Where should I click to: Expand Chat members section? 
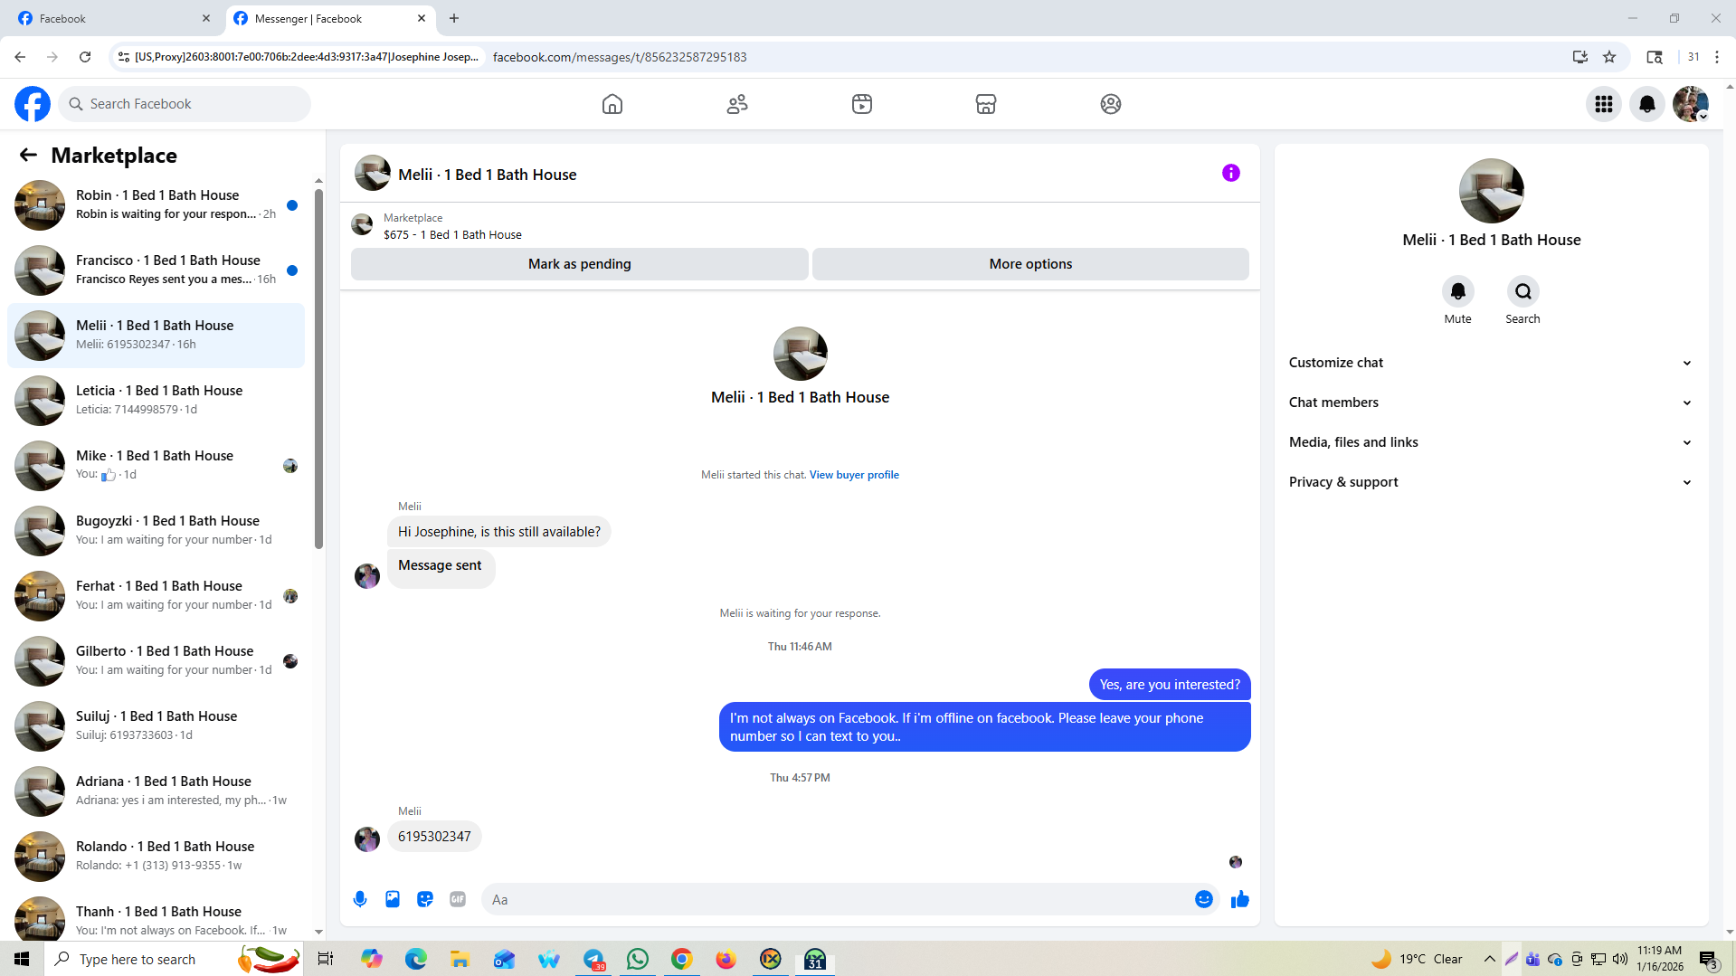click(1491, 403)
